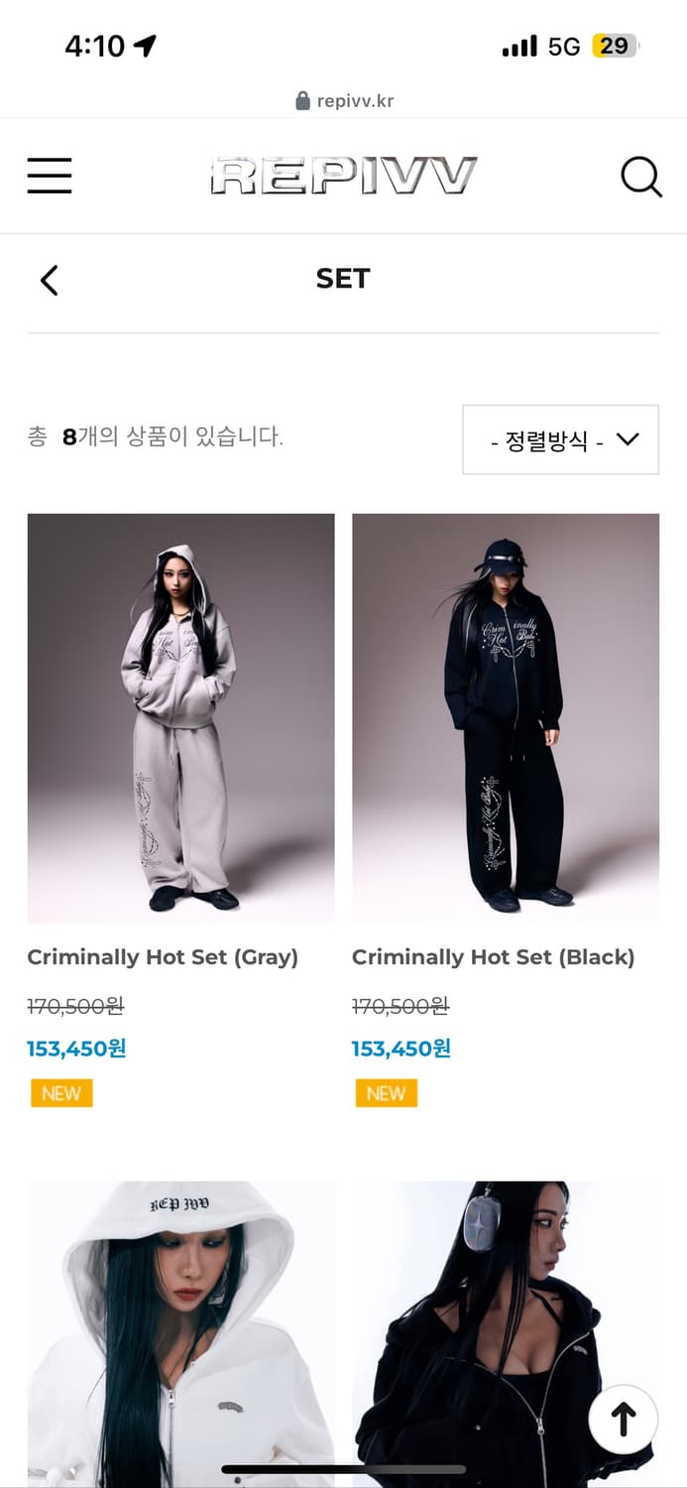Open the Criminally Hot Set (Gray) product
The image size is (687, 1488).
(x=165, y=956)
